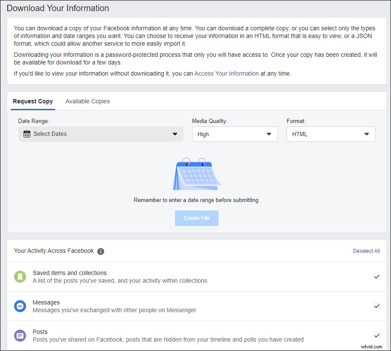Viewport: 391px width, 351px height.
Task: Switch to the Available Copies tab
Action: click(87, 101)
